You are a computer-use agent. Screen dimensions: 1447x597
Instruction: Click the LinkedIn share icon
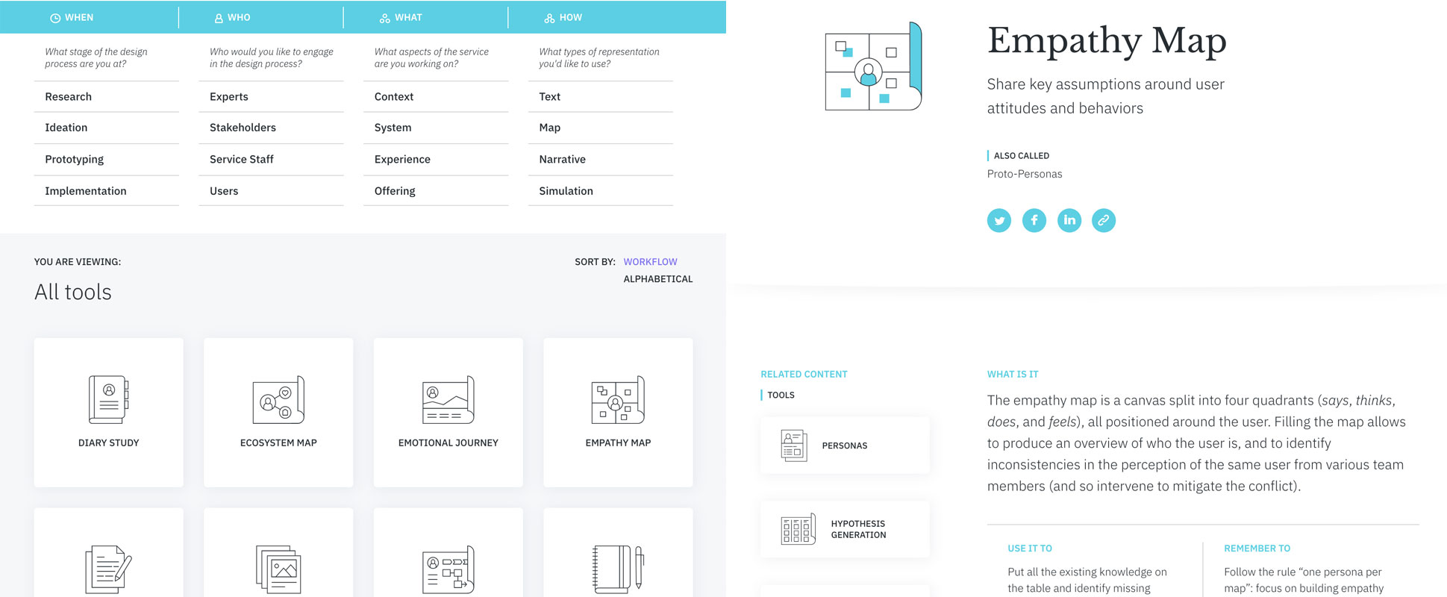(x=1069, y=220)
